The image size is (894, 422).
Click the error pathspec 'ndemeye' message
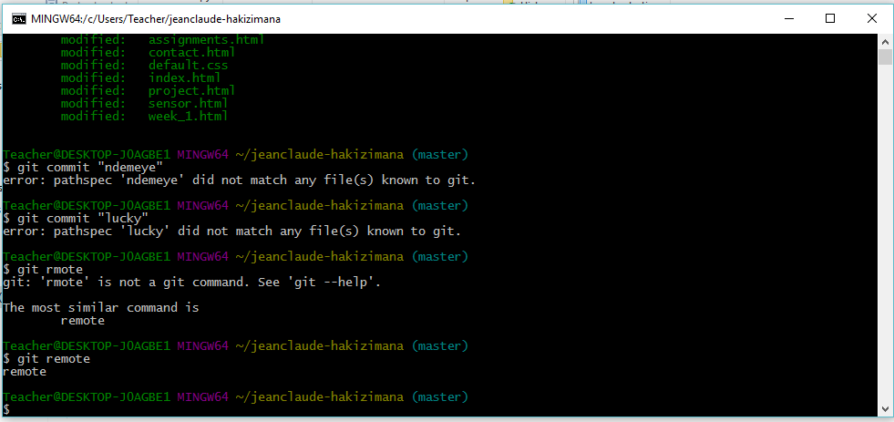(x=239, y=180)
